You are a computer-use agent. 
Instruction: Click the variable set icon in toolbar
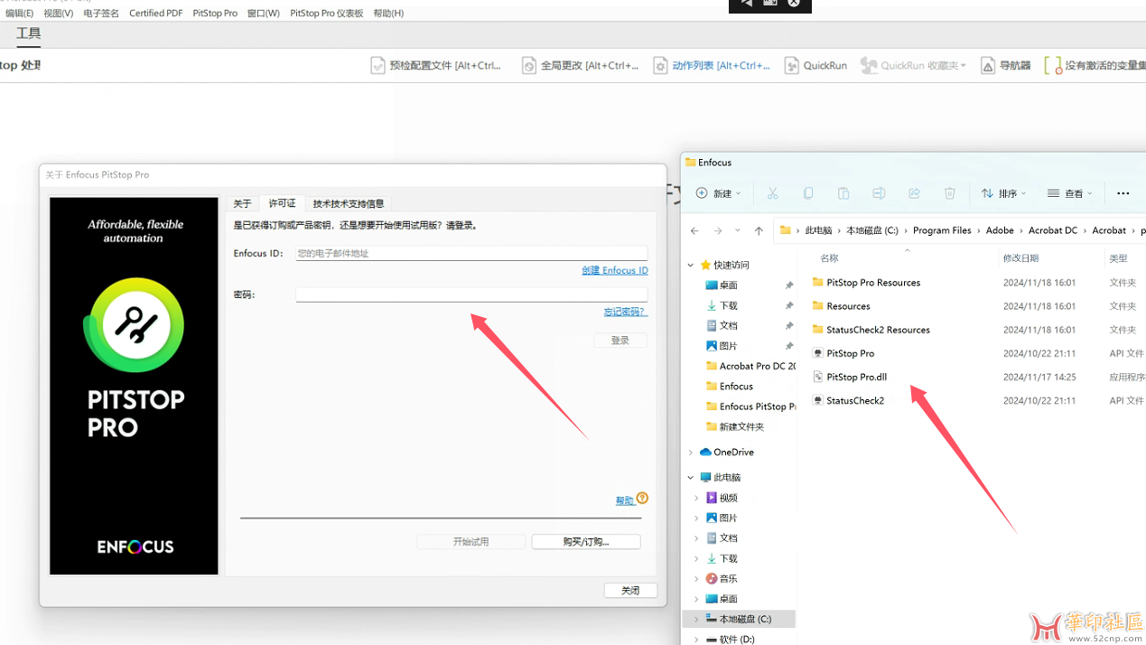coord(1052,65)
